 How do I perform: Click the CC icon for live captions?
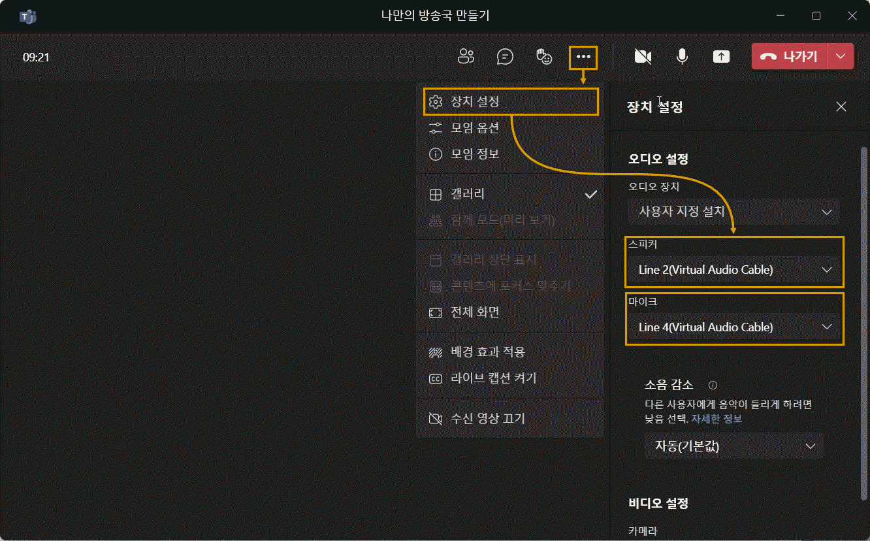coord(436,378)
